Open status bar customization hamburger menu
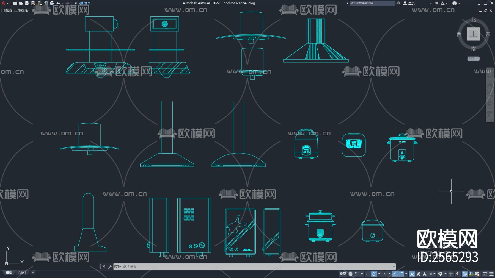 (491, 274)
